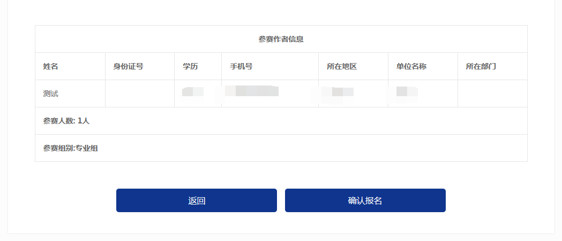Click the empty 所在部门 cell for 测试
Viewport: 562px width, 241px height.
pos(492,94)
